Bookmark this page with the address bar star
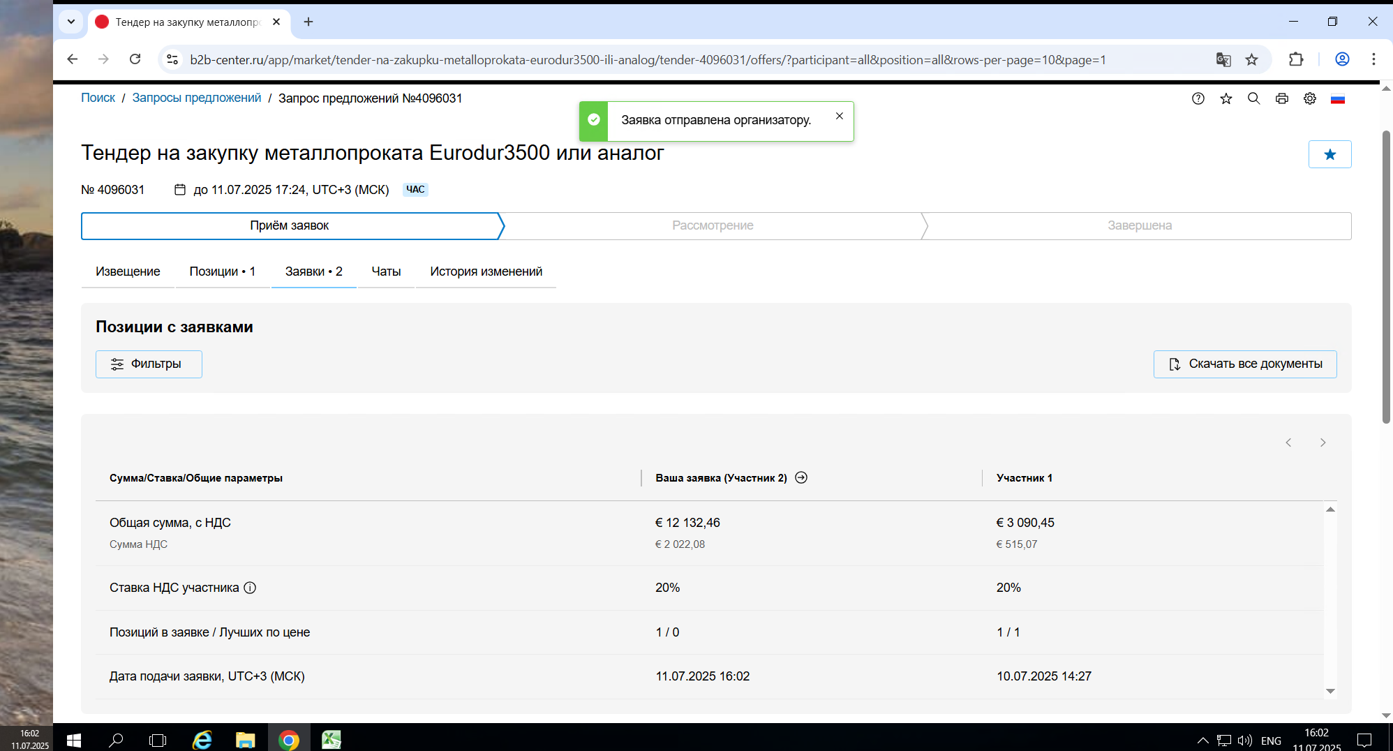 click(x=1252, y=59)
